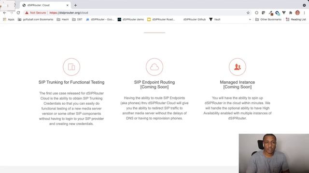Reload the dSIPRouter cloud page
The image size is (309, 173).
[18, 13]
